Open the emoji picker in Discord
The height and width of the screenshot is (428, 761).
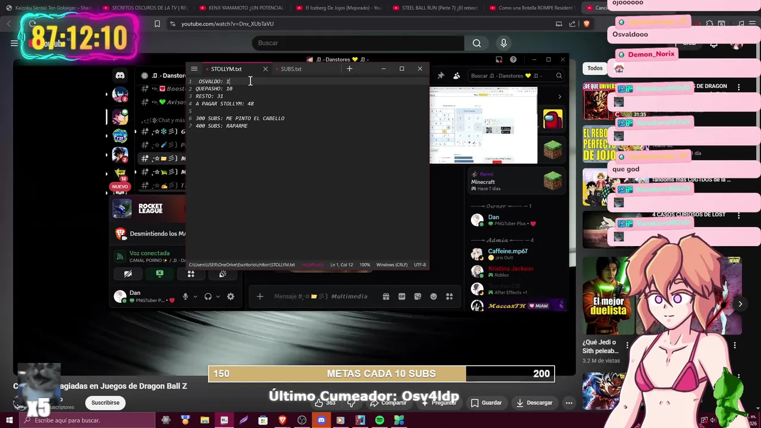tap(433, 297)
